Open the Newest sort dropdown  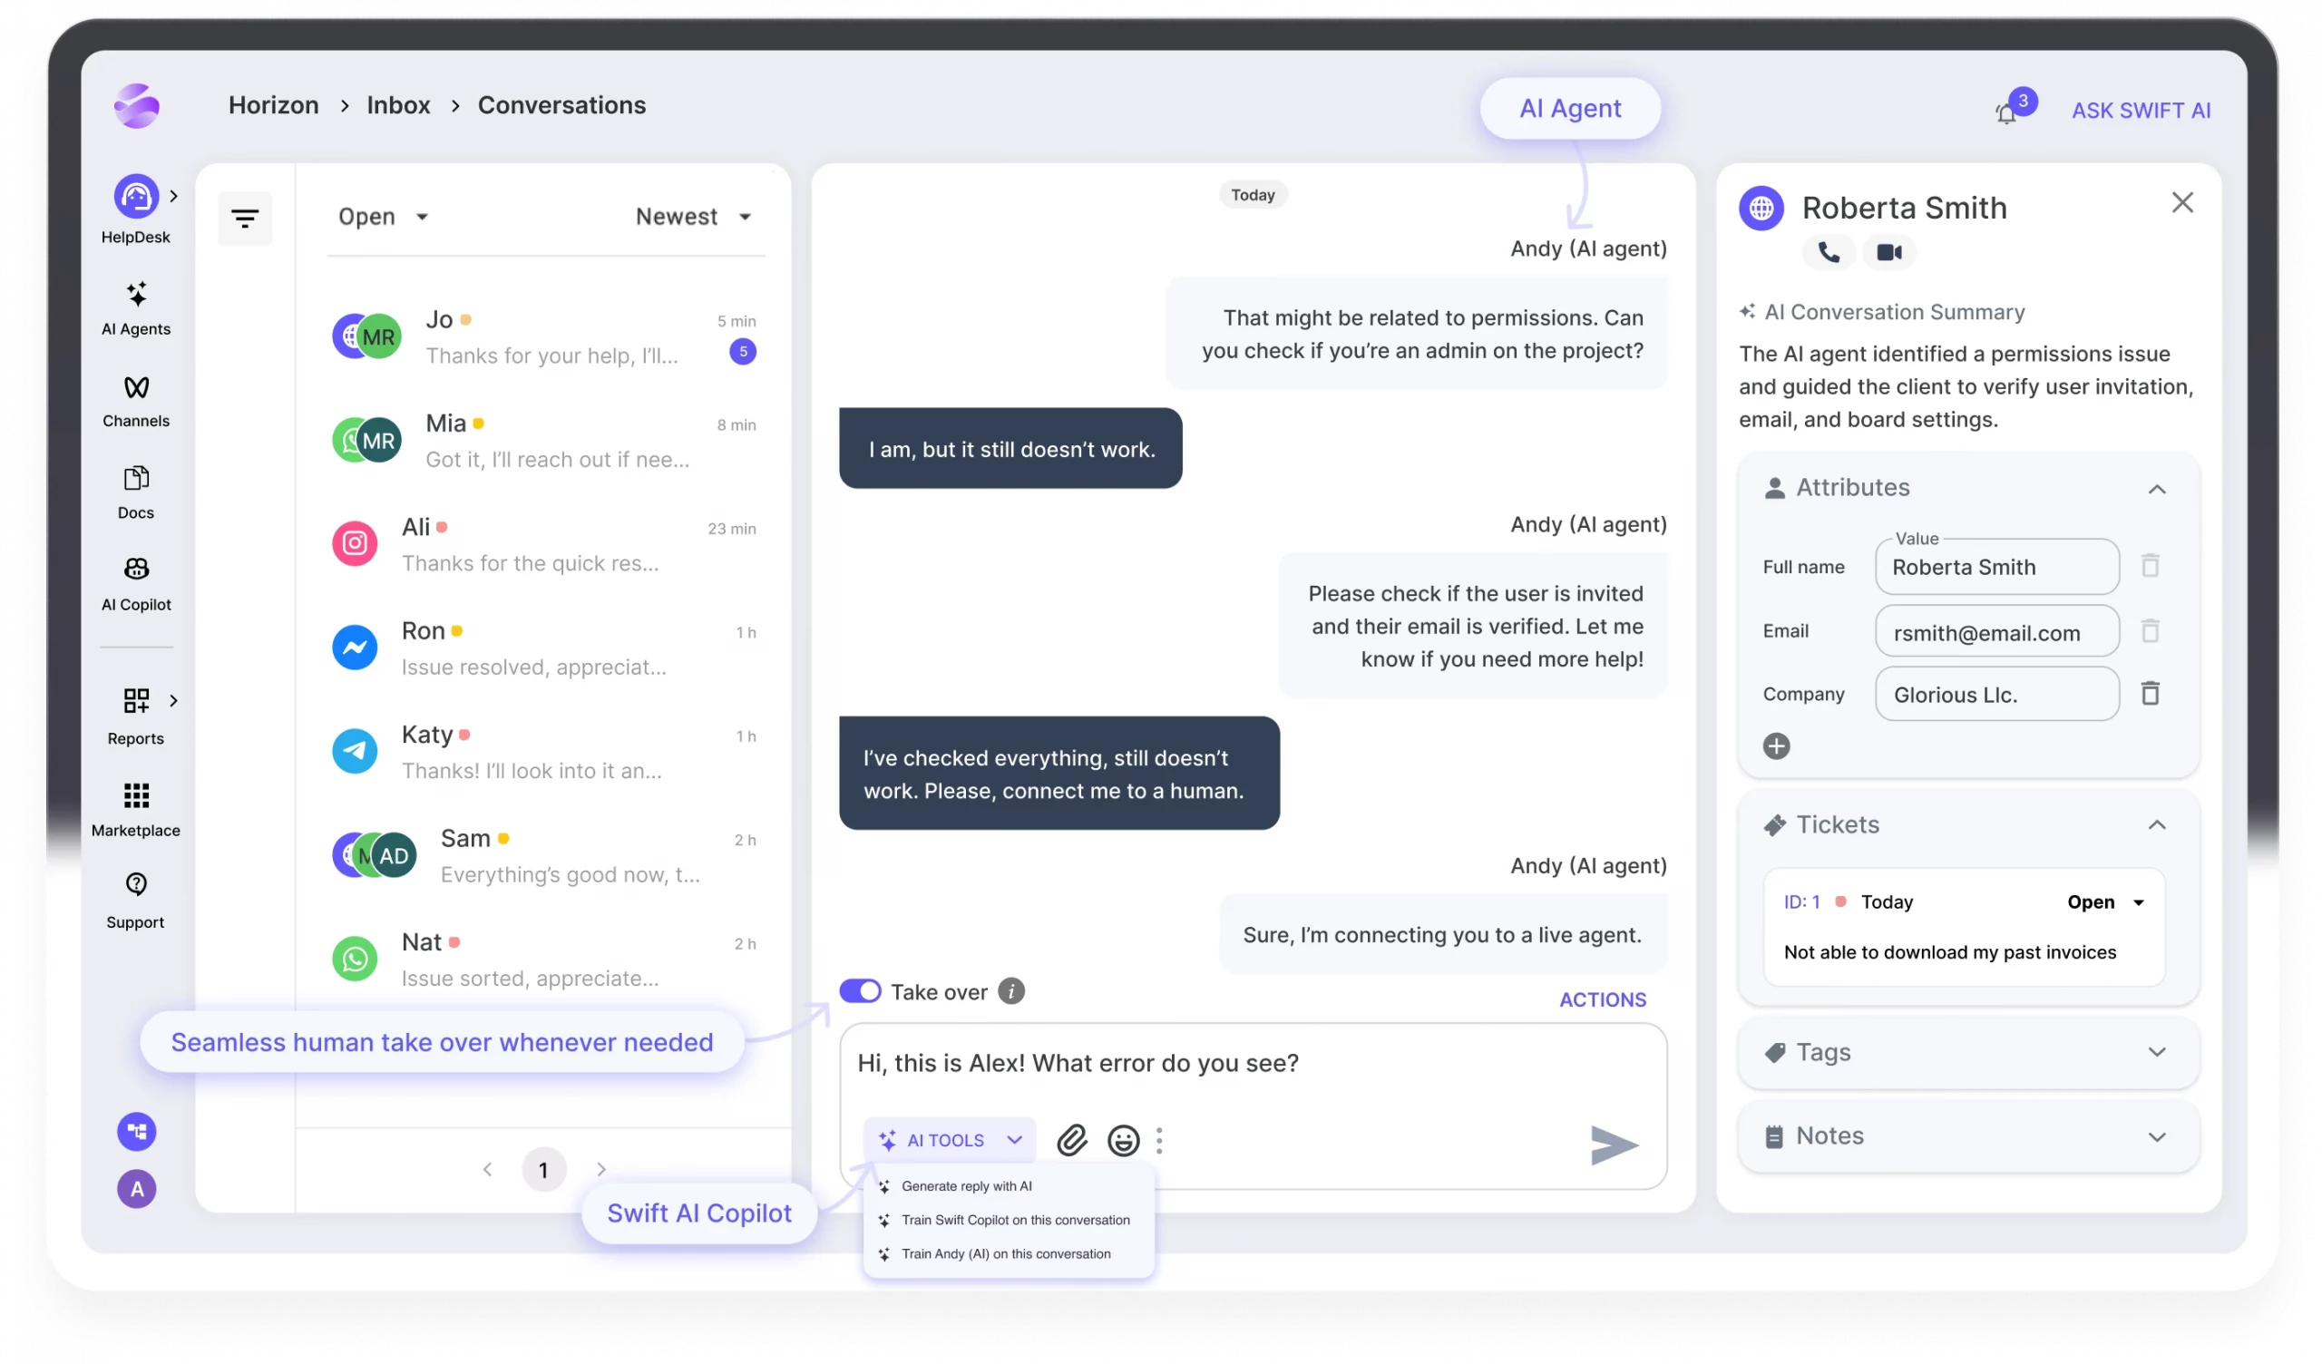point(693,217)
